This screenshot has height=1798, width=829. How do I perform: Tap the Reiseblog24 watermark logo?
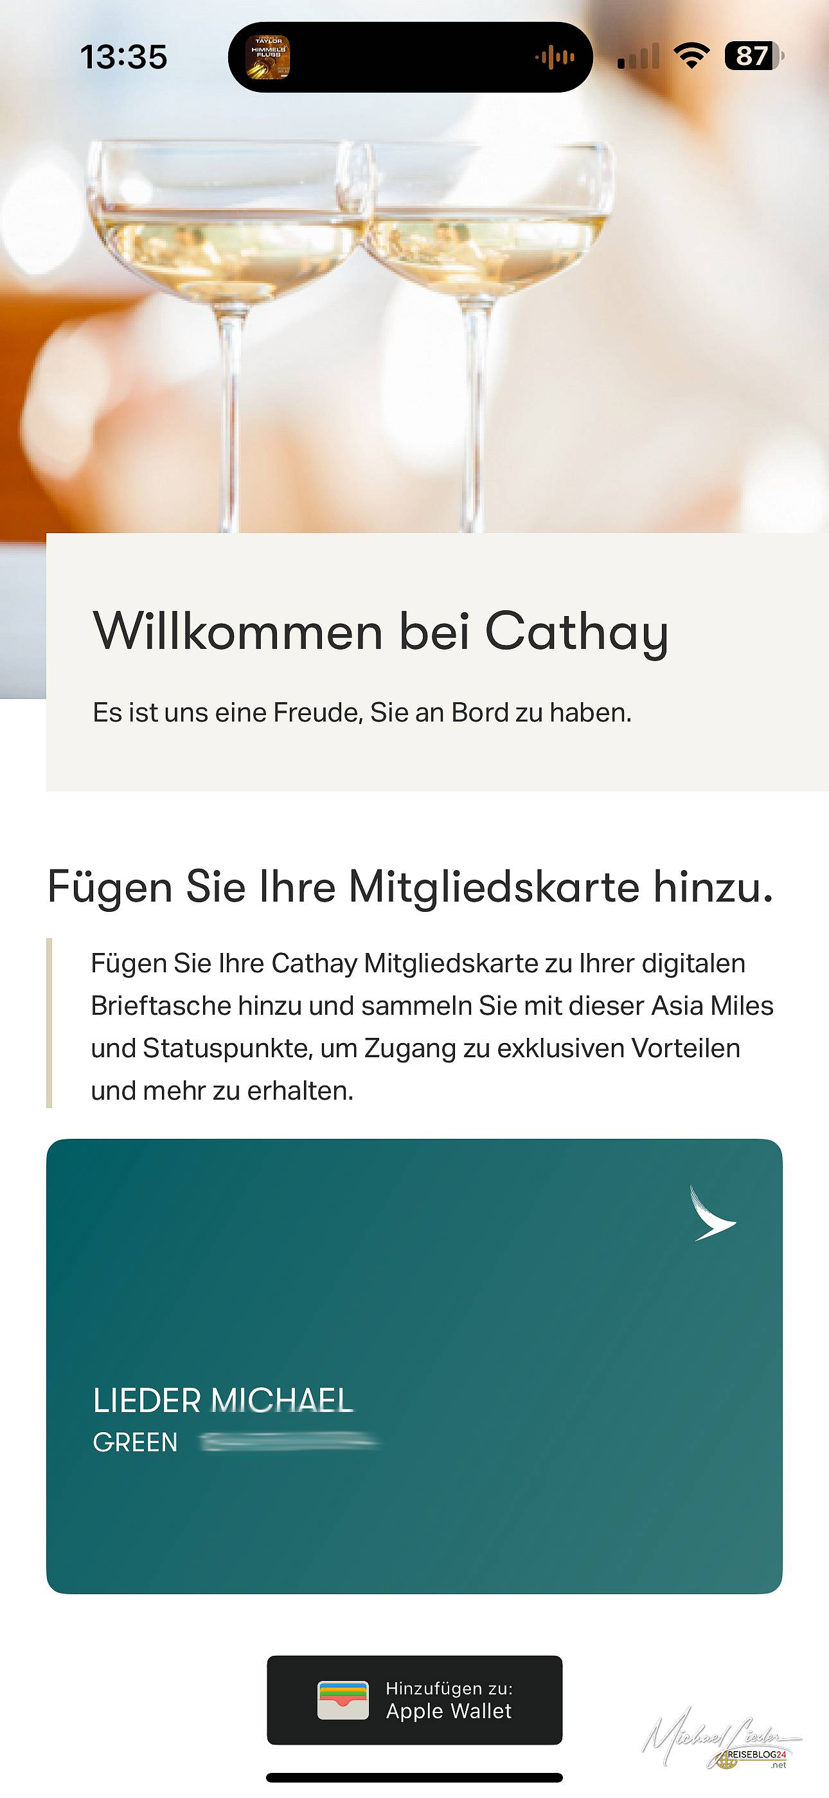[x=722, y=1739]
